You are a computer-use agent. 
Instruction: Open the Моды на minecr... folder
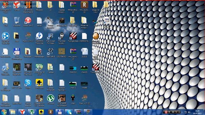84,23
